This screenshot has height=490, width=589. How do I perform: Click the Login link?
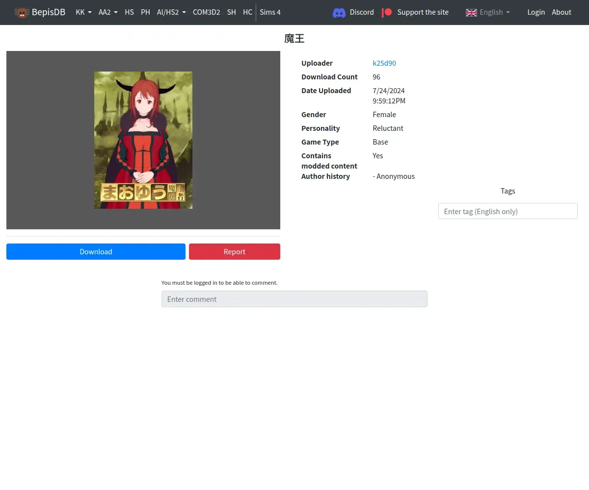point(536,12)
